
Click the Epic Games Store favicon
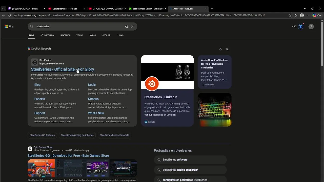[x=30, y=149]
